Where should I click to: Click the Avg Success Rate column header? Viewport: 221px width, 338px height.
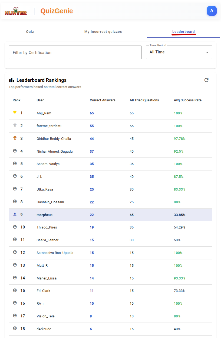point(187,100)
